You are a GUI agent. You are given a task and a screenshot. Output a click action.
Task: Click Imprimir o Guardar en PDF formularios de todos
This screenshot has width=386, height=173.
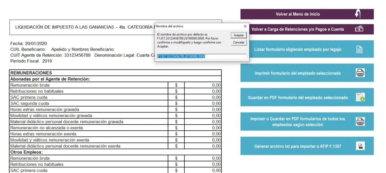(307, 121)
